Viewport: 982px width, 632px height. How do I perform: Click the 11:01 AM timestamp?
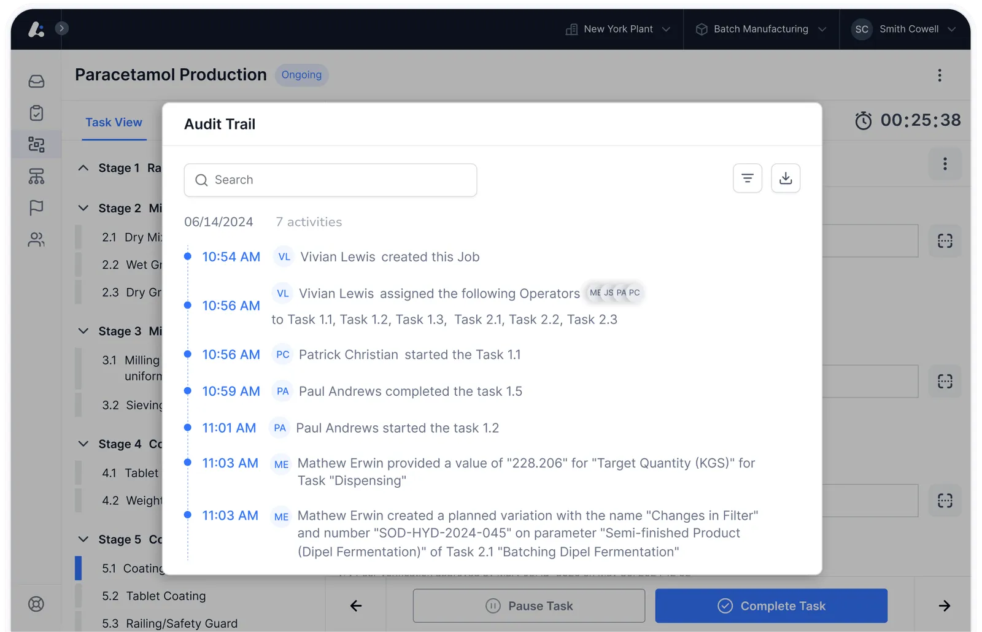tap(229, 428)
